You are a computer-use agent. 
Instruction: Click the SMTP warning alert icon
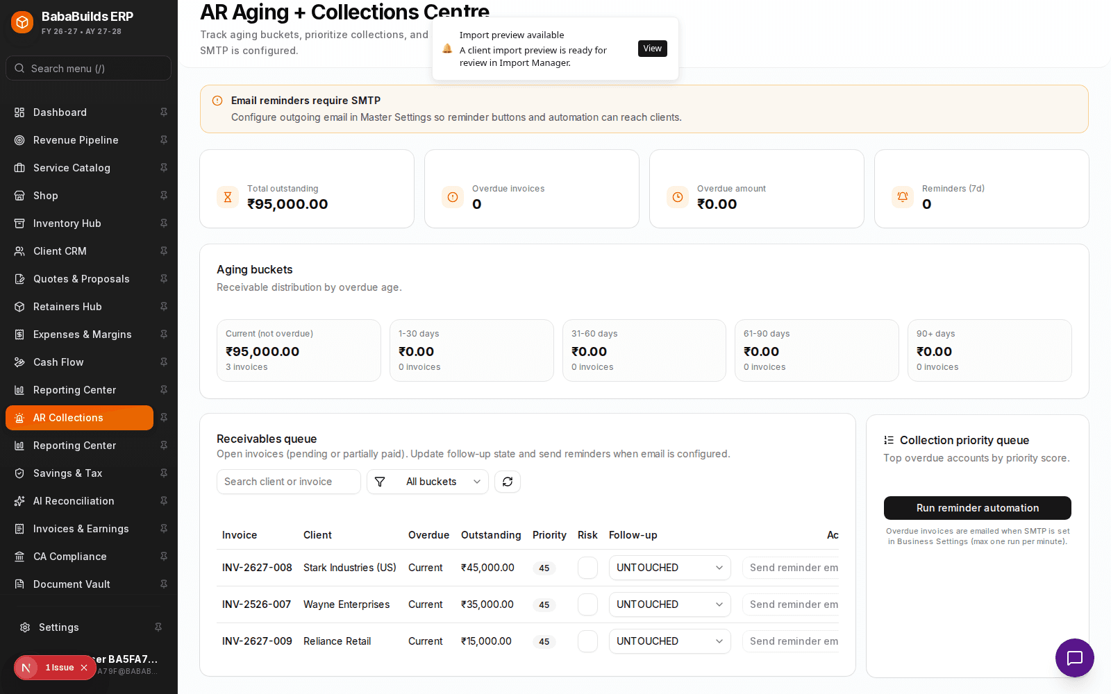(x=217, y=101)
